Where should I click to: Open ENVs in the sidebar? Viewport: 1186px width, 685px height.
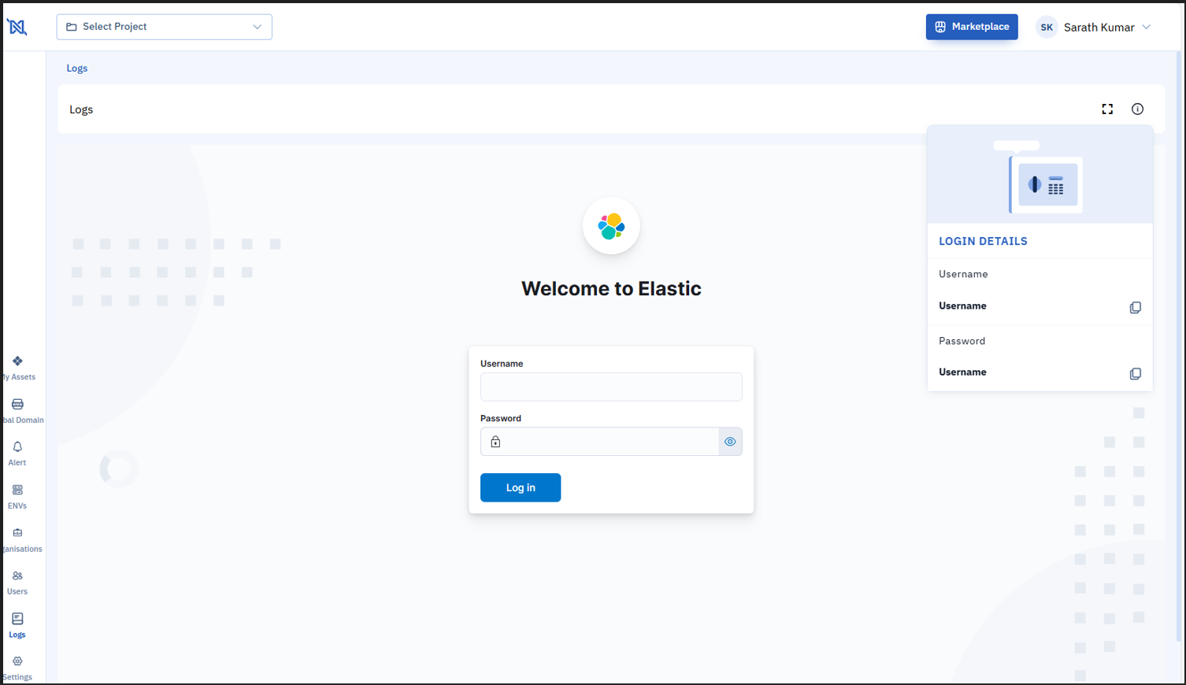(17, 497)
